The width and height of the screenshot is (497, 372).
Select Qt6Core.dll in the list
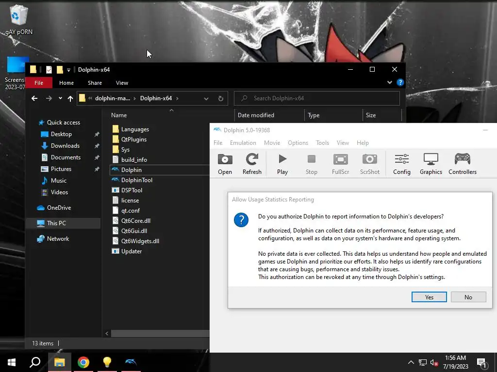[131, 220]
